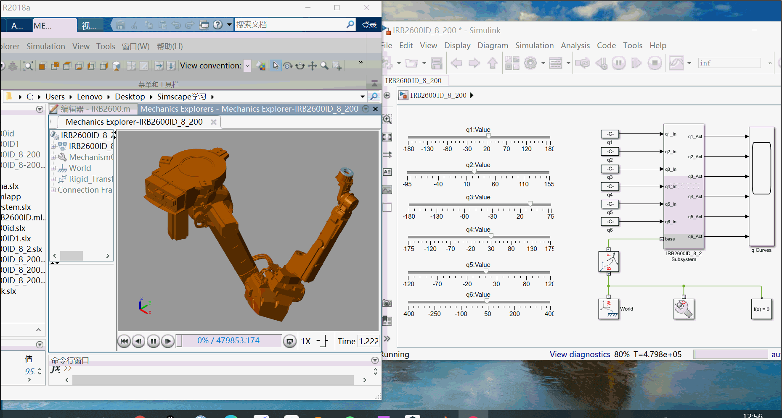Activate the Select pointer tool
782x418 pixels.
[276, 66]
